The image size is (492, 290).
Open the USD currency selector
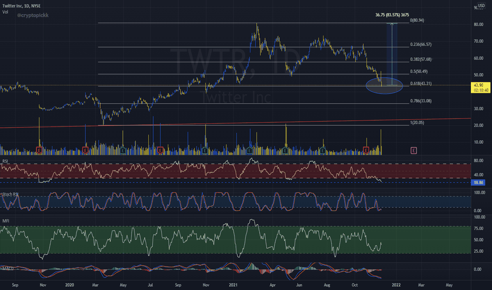[481, 6]
